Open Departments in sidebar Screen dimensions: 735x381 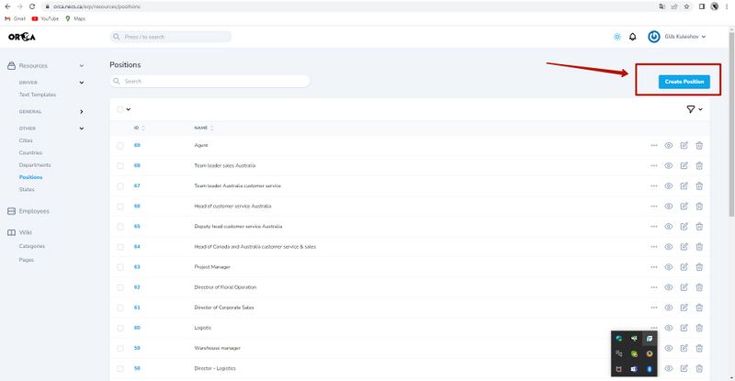click(x=35, y=165)
